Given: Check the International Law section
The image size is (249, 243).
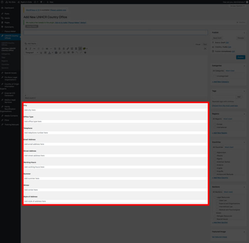Looking at the screenshot, I should 217,207.
